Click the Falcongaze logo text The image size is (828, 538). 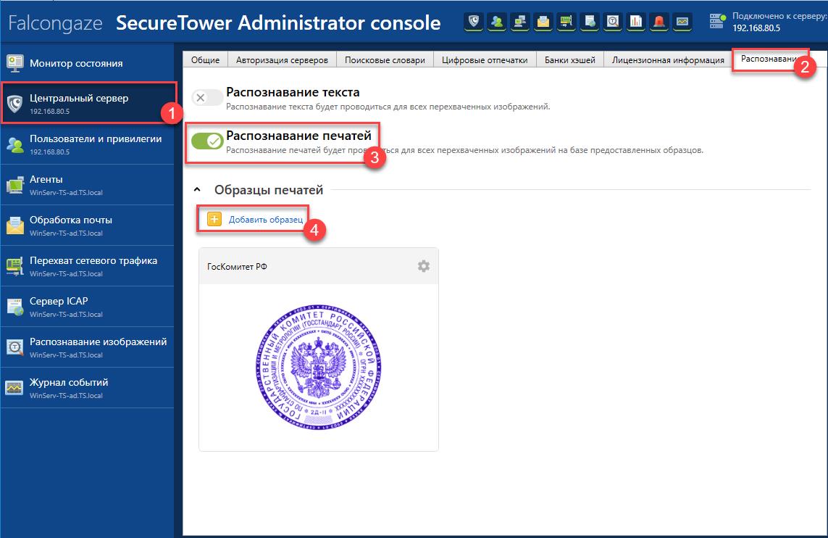point(56,22)
